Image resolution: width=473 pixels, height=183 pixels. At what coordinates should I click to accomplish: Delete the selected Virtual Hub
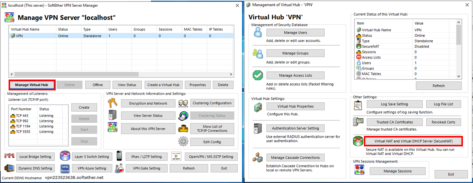[x=223, y=85]
